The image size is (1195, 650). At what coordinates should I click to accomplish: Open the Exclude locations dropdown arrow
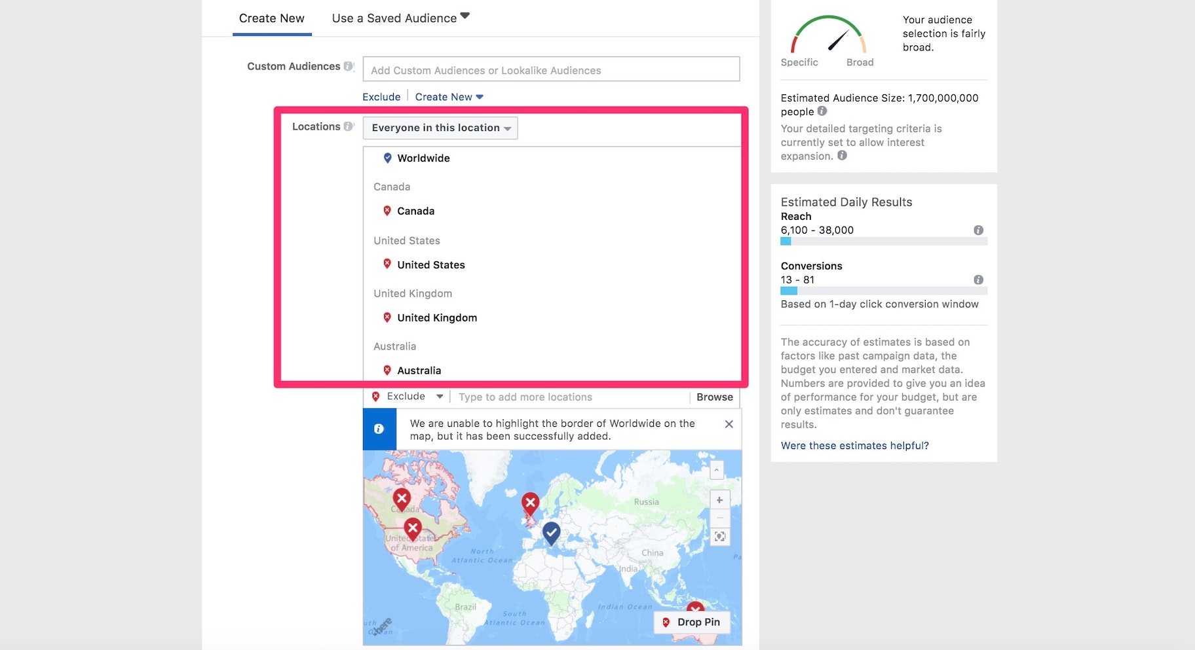click(440, 396)
